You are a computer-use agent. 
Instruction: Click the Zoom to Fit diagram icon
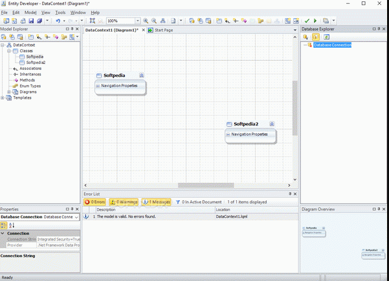coord(93,21)
